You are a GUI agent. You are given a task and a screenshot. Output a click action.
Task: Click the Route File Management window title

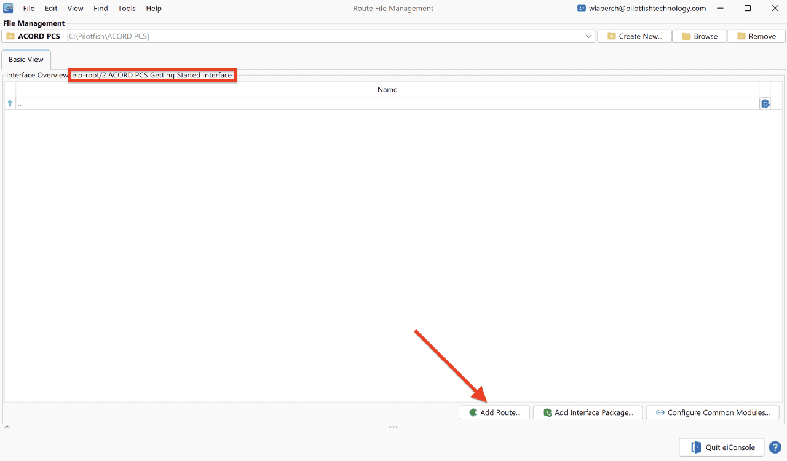393,9
